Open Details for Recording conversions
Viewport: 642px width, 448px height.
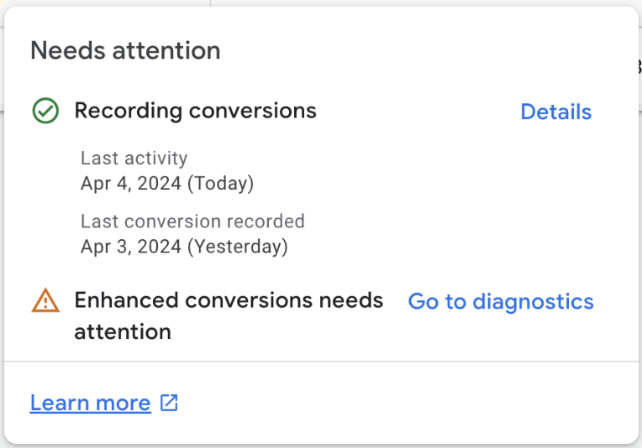tap(555, 112)
